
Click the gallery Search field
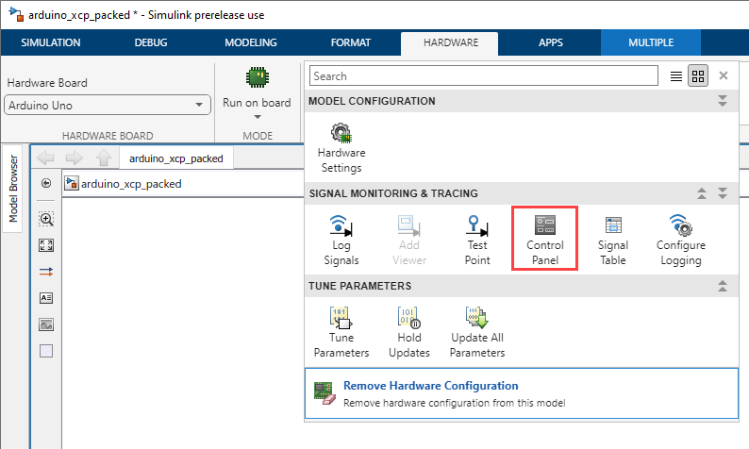point(483,76)
